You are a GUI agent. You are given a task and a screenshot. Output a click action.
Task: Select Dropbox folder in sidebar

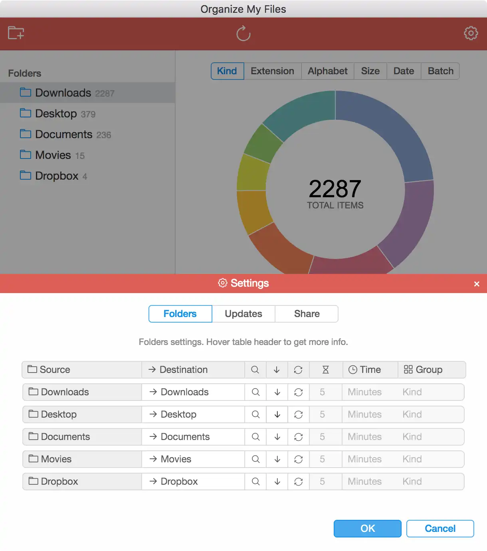[87, 176]
